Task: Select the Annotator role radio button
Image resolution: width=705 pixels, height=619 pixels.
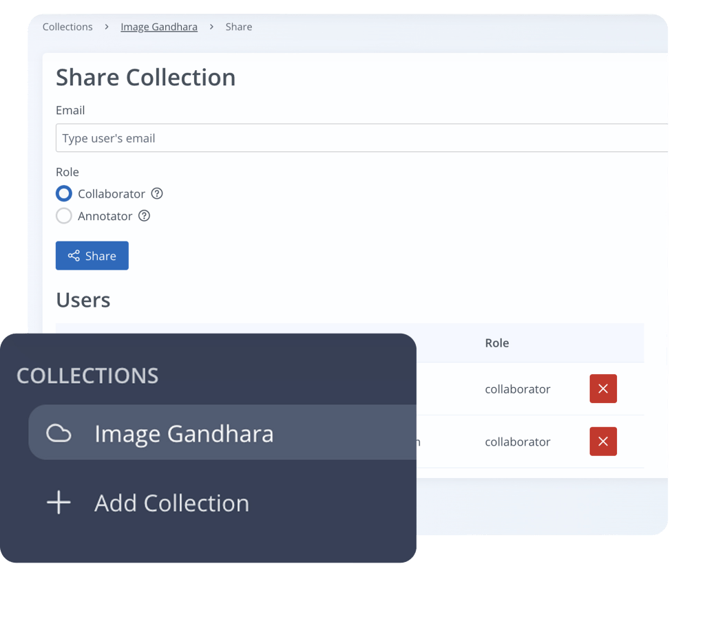Action: coord(64,216)
